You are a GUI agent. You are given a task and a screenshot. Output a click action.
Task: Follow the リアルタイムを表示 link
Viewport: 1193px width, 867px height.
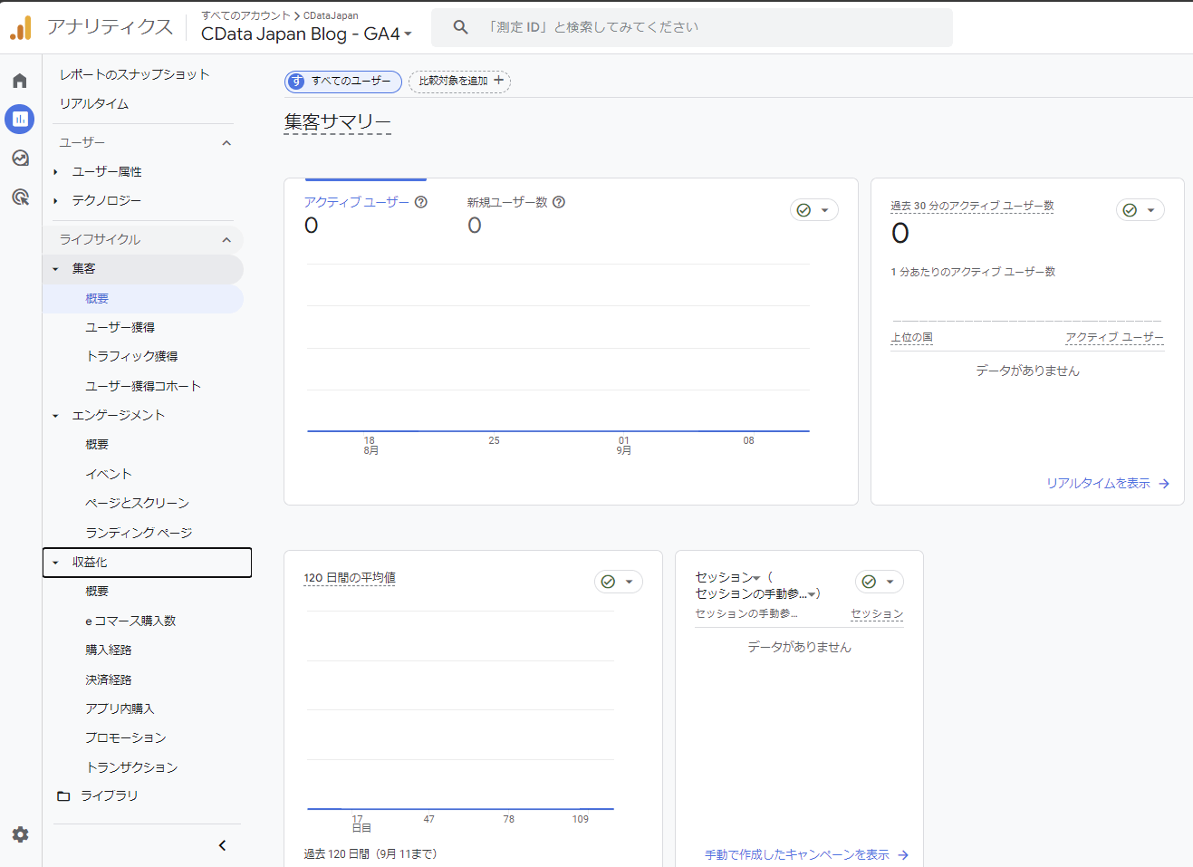(x=1101, y=484)
